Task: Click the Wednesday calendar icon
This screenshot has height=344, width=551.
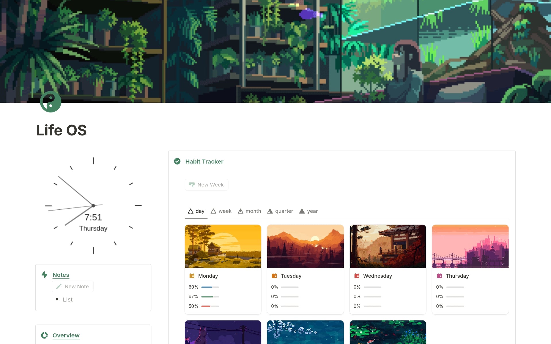Action: pos(357,276)
